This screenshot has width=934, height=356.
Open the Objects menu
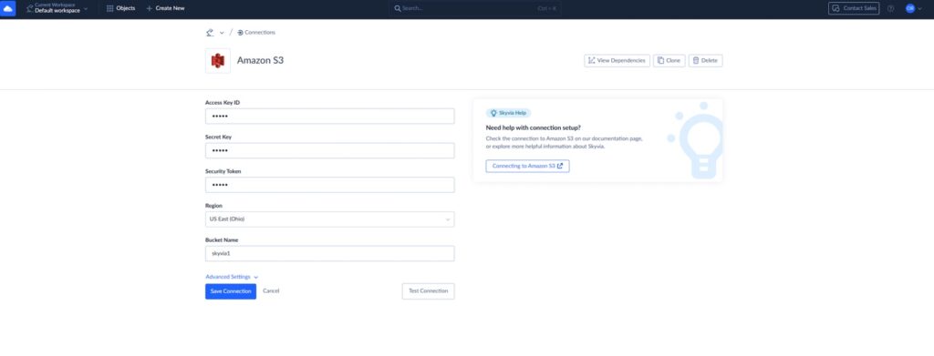tap(121, 8)
